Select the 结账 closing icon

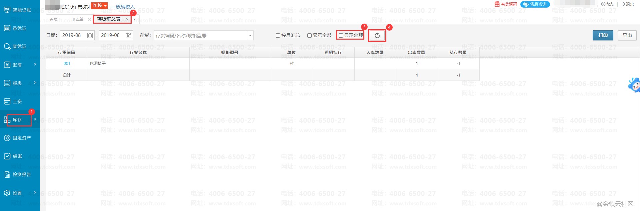point(7,156)
